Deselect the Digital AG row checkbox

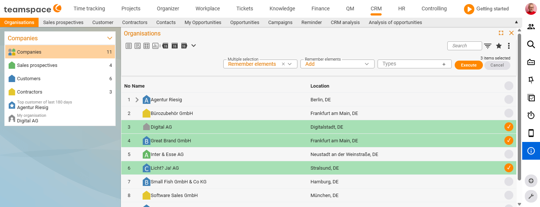[509, 127]
